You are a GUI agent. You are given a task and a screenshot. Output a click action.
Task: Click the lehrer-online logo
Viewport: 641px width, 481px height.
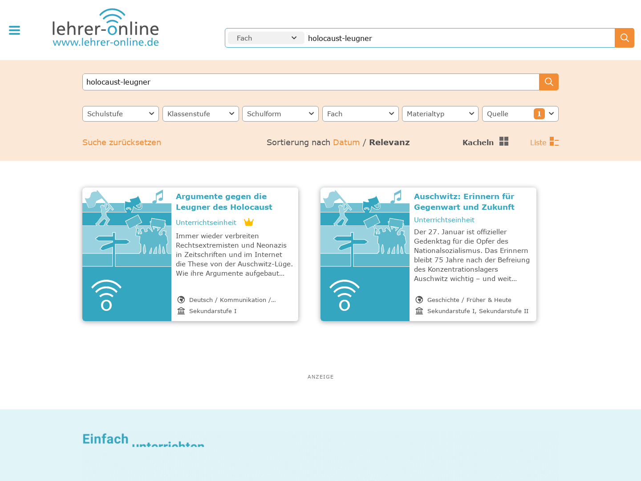[x=105, y=28]
